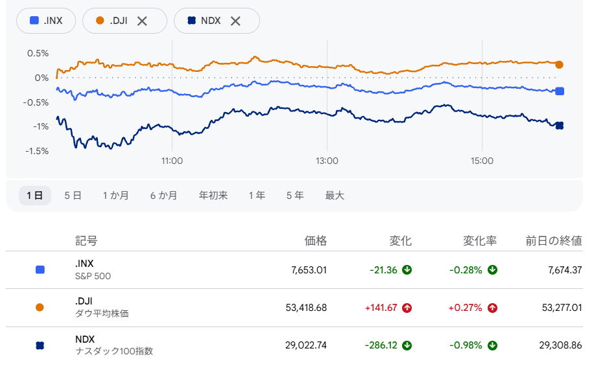
Task: Click the blue .INX endpoint on chart
Action: pos(560,91)
